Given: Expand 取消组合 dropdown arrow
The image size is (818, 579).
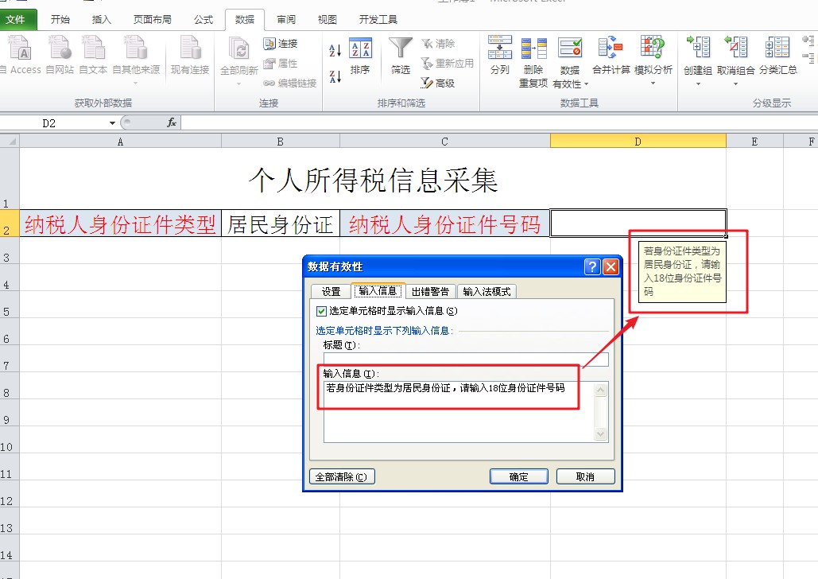Looking at the screenshot, I should point(735,84).
